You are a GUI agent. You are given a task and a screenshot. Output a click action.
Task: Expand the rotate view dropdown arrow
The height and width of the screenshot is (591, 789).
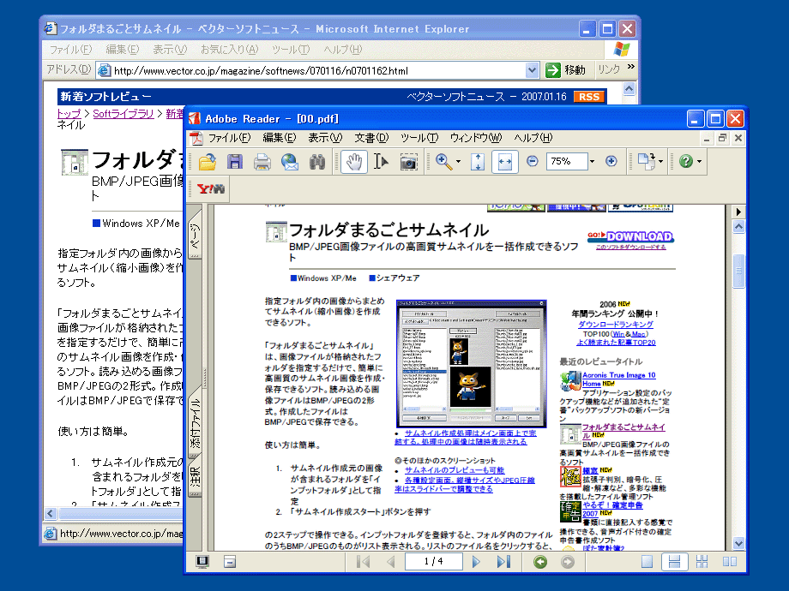click(660, 161)
